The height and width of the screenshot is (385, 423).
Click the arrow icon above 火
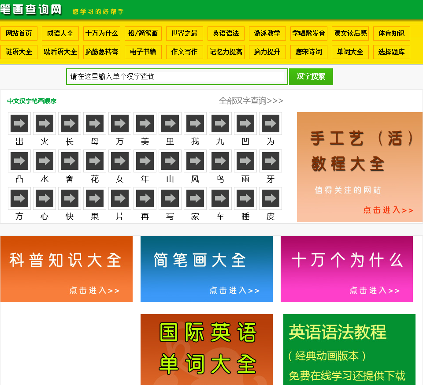pyautogui.click(x=45, y=123)
